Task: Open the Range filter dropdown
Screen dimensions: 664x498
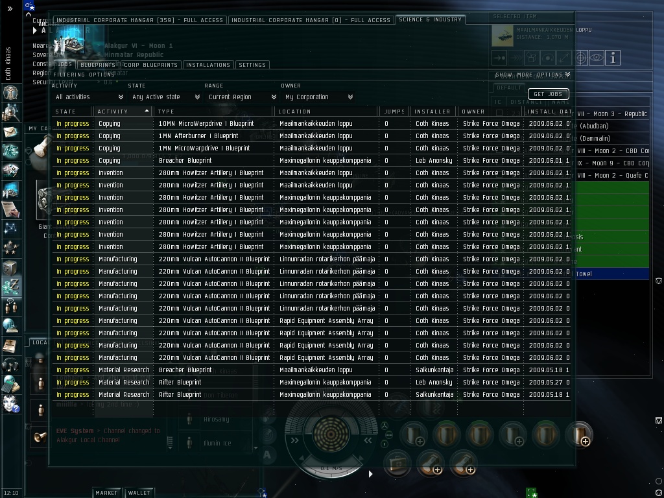Action: coord(243,97)
